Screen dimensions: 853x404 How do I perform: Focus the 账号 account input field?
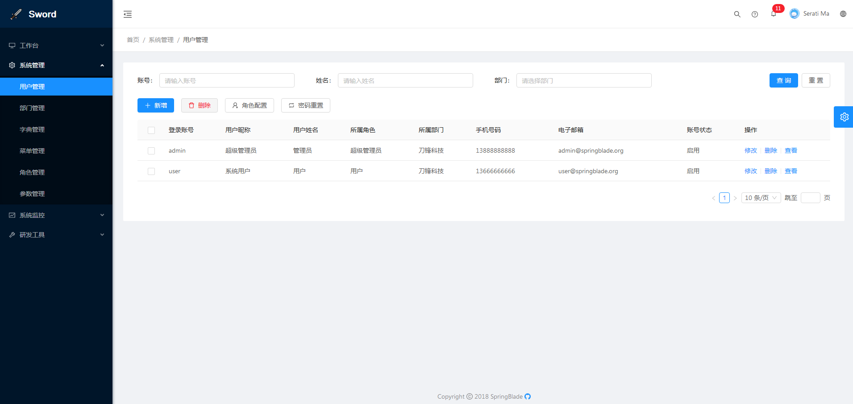tap(227, 80)
